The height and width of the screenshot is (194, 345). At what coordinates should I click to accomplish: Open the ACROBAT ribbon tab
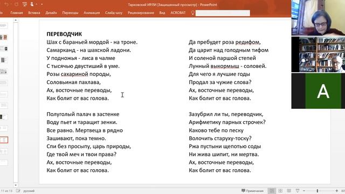point(178,13)
